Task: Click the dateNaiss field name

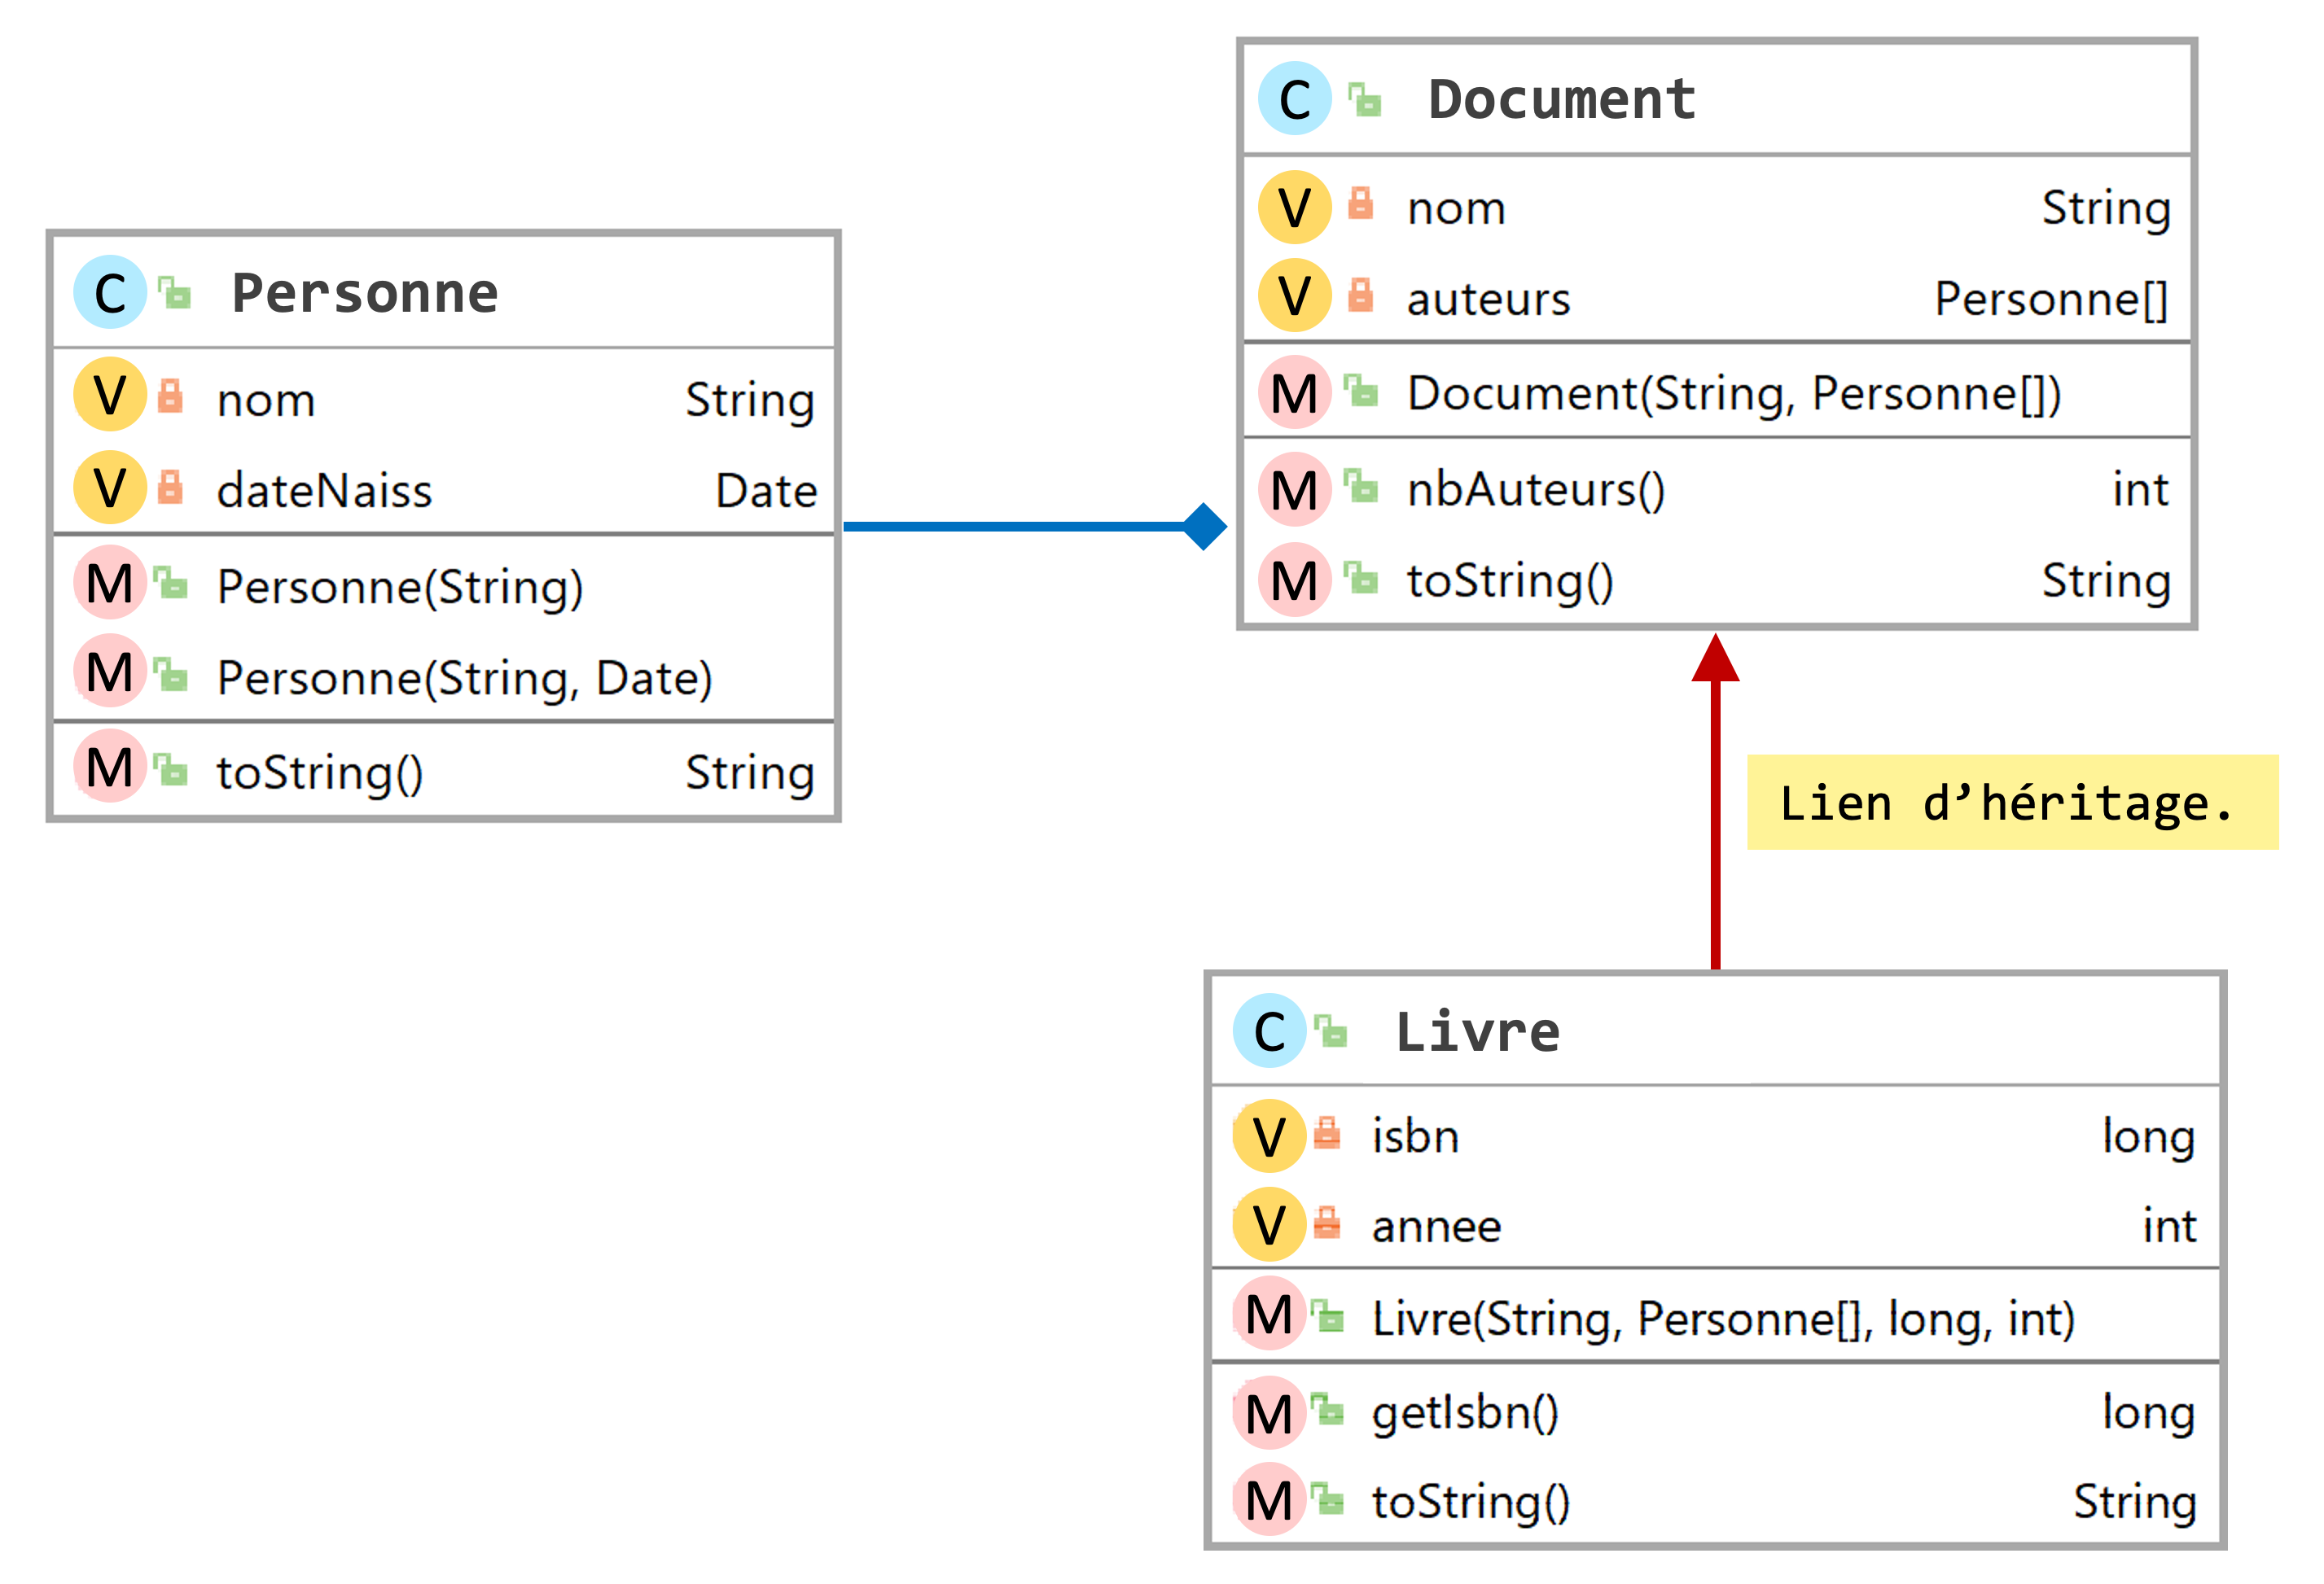Action: pos(325,491)
